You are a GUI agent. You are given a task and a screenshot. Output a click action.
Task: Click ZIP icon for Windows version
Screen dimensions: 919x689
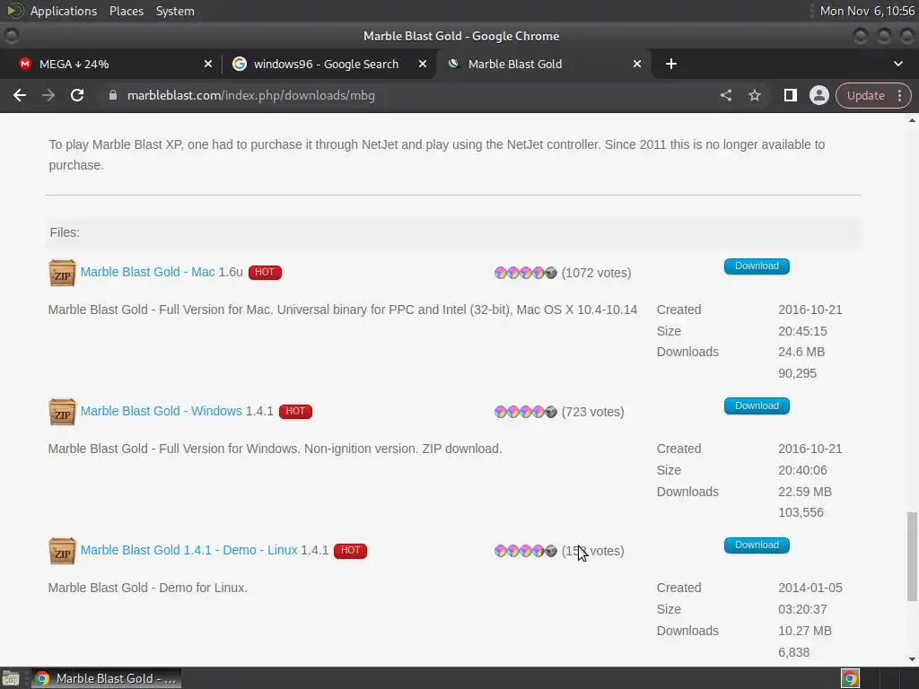click(62, 412)
